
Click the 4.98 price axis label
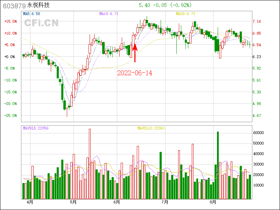point(257,104)
